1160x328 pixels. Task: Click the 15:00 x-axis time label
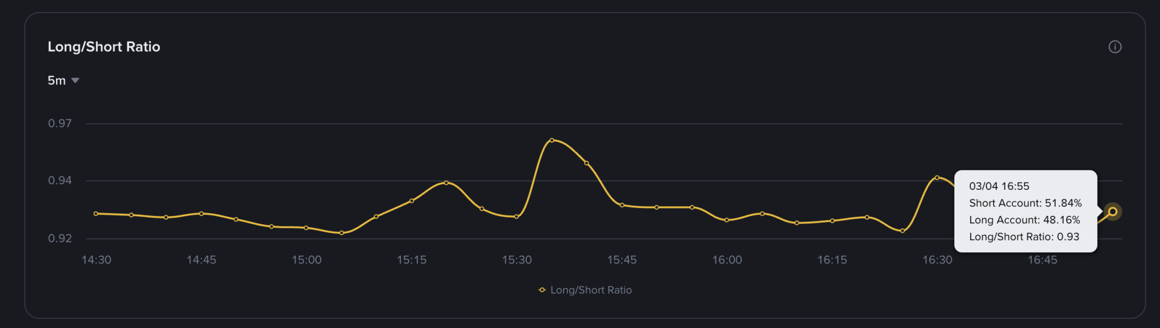point(306,260)
